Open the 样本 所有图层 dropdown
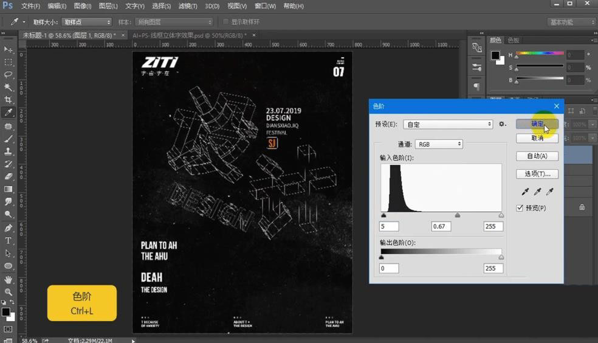Image resolution: width=598 pixels, height=343 pixels. (x=174, y=22)
